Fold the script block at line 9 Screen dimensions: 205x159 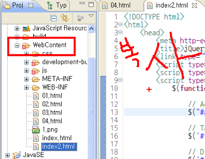point(120,80)
